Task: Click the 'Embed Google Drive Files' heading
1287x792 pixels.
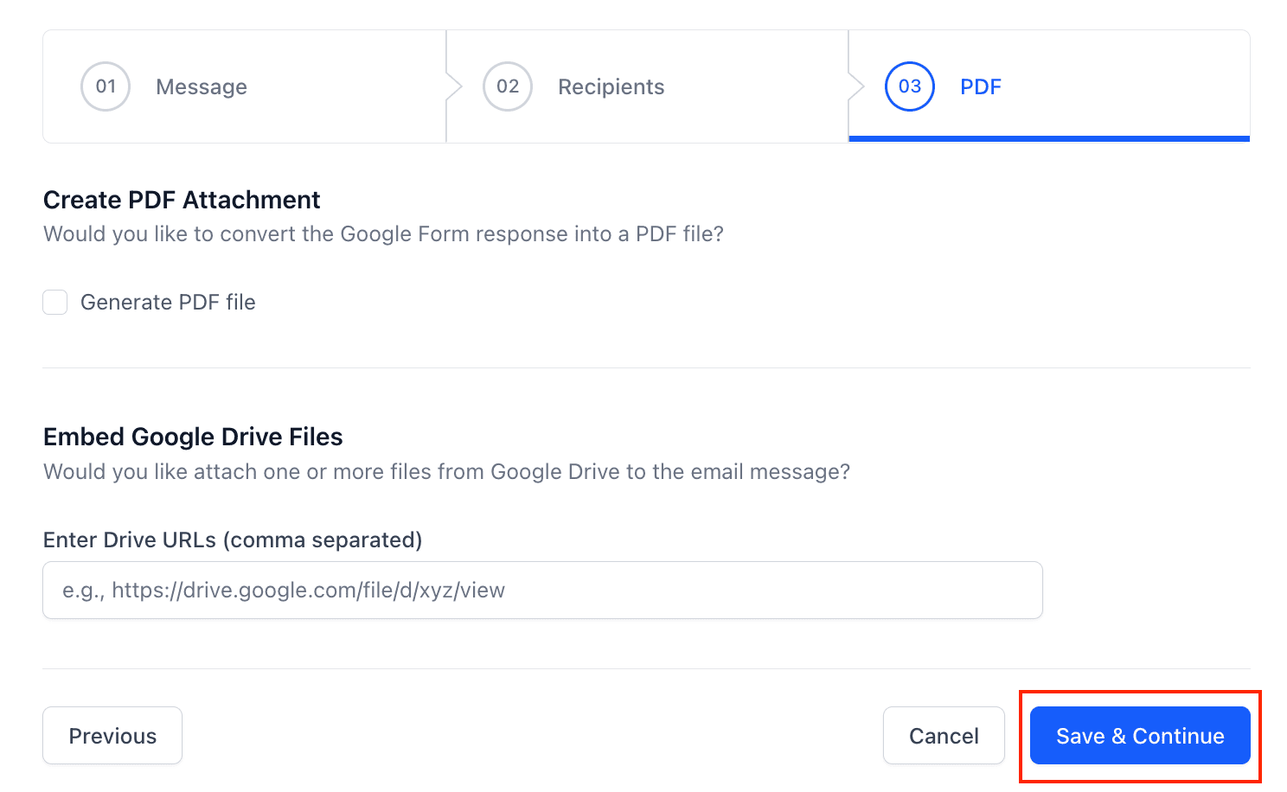Action: (193, 437)
